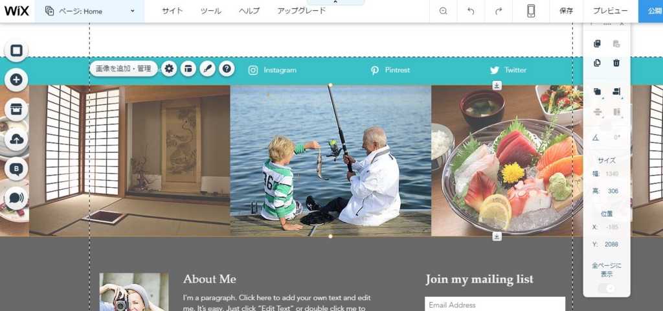Viewport: 663px width, 311px height.
Task: Click the プレビュー button
Action: tap(610, 11)
